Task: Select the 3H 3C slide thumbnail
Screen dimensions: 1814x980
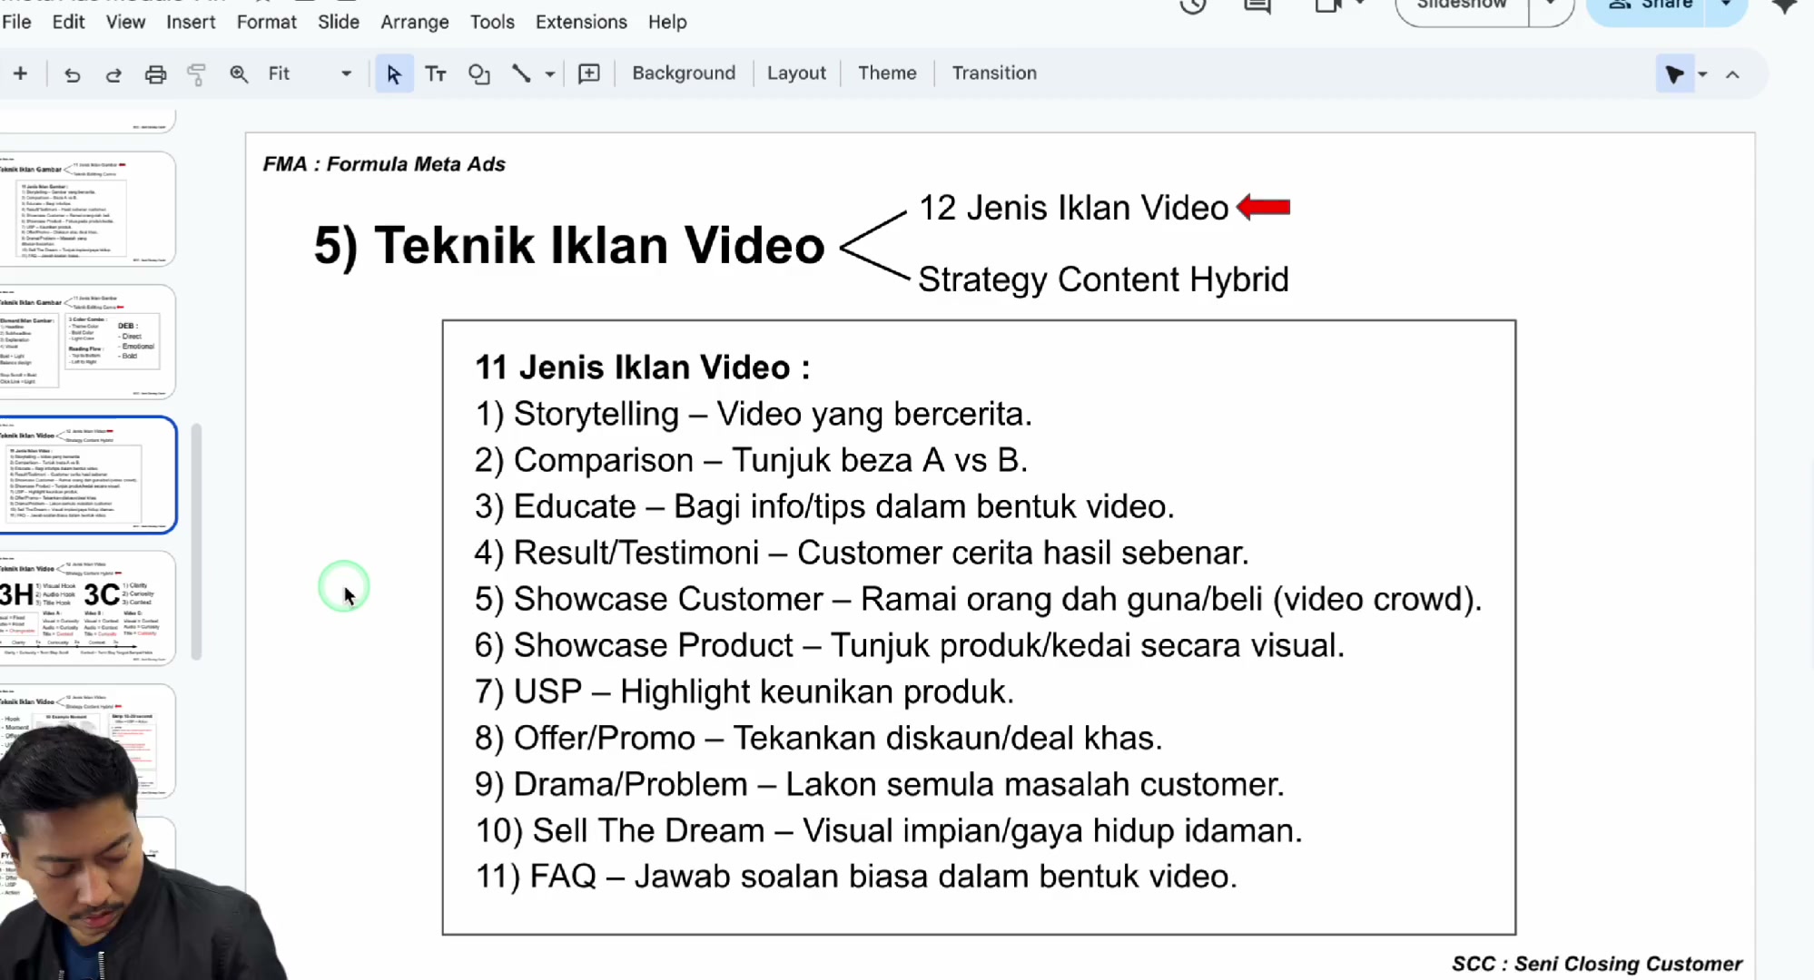Action: coord(87,608)
